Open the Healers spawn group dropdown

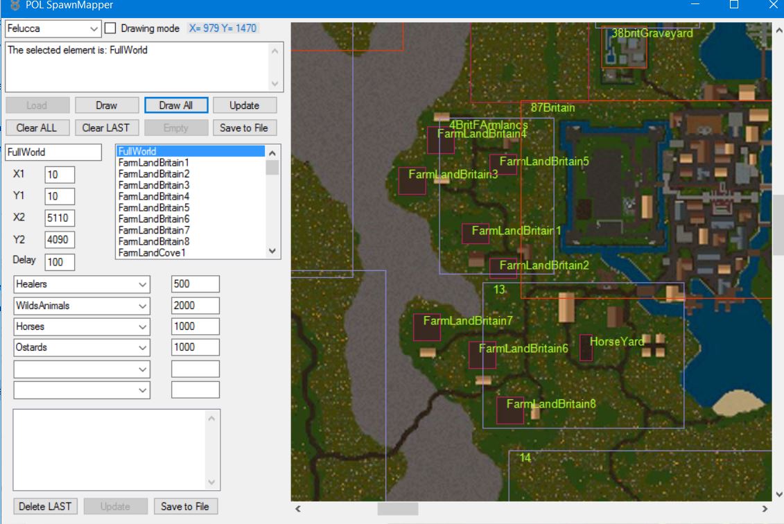click(82, 284)
